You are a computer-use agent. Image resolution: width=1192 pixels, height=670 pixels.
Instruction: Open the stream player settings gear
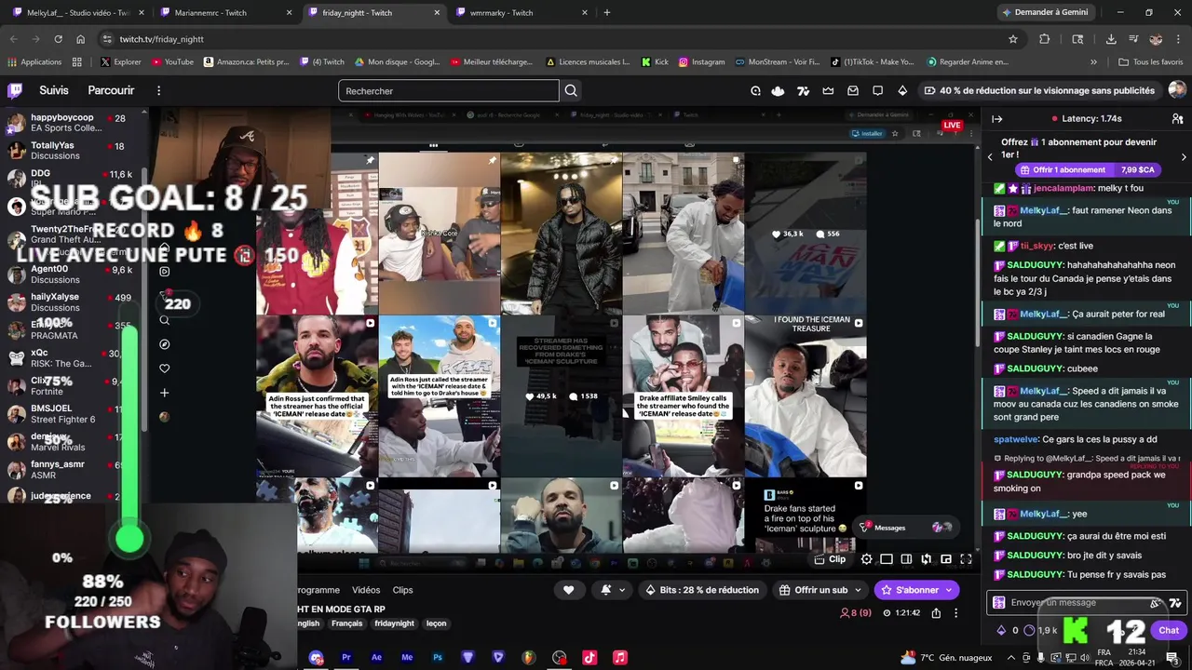point(866,559)
